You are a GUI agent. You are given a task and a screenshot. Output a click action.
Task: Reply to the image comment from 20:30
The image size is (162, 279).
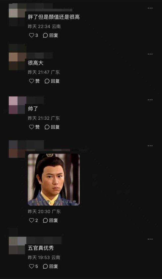[51, 221]
